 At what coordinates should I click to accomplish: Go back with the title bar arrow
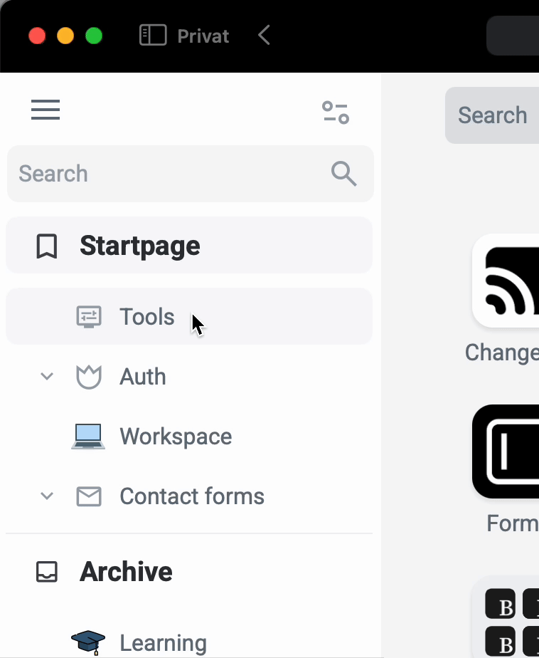pos(265,36)
